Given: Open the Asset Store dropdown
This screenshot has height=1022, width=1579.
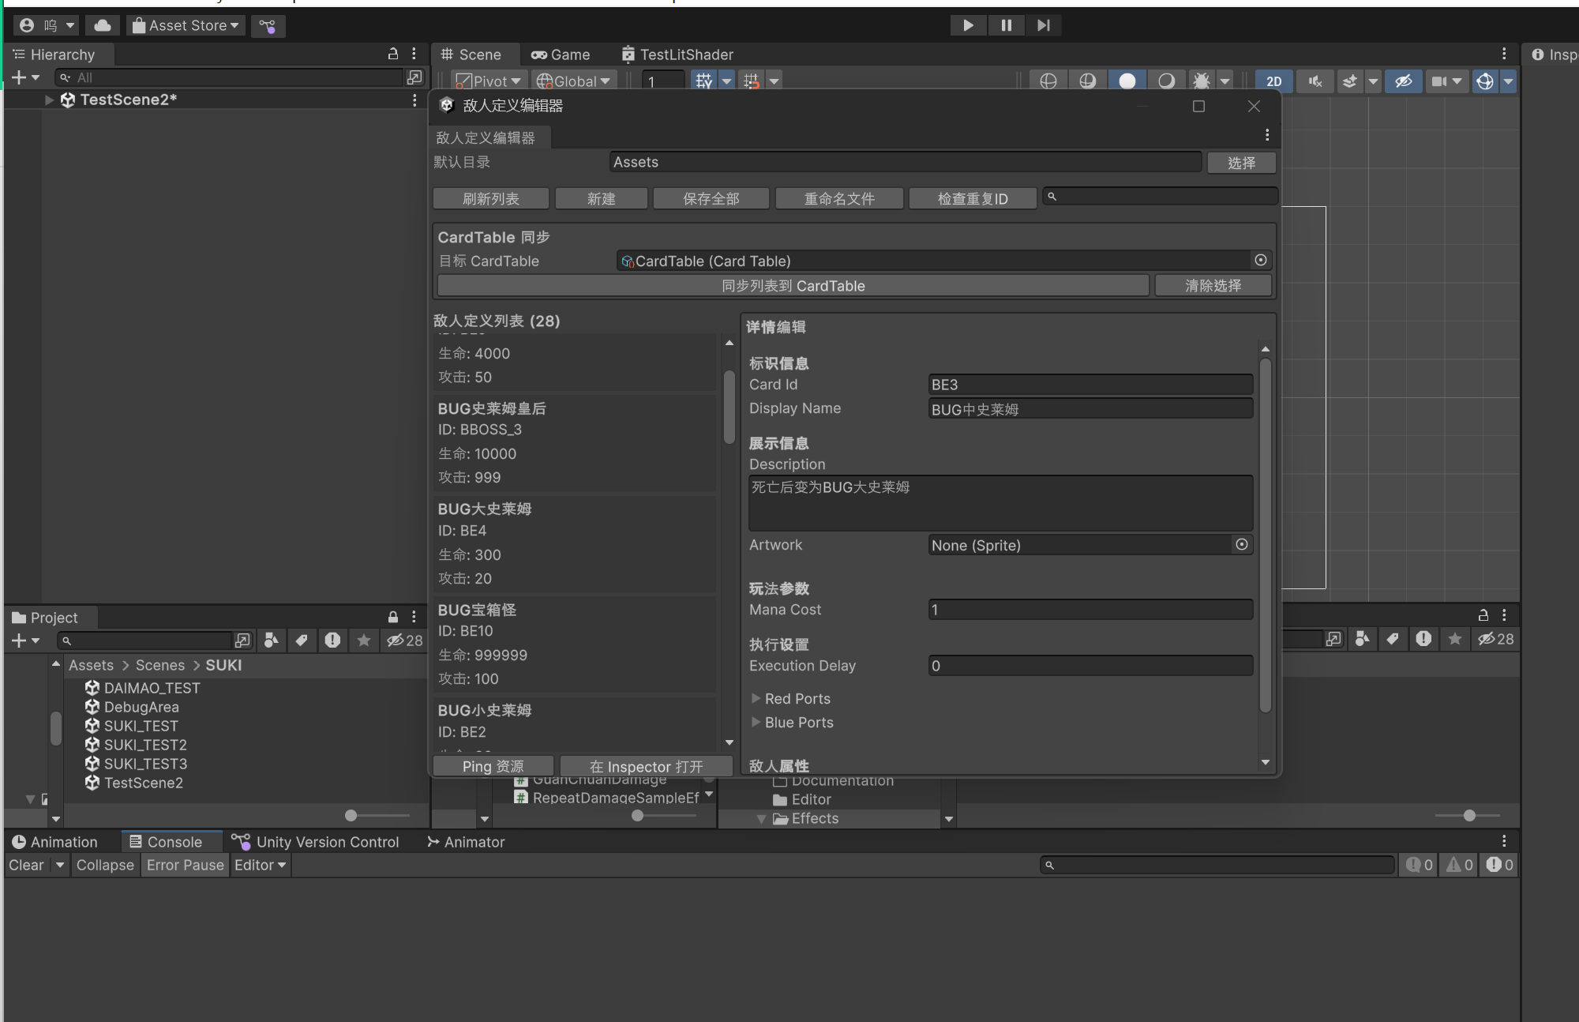Looking at the screenshot, I should point(186,25).
